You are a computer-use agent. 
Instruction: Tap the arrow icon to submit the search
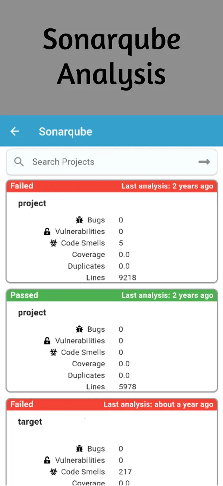click(x=204, y=162)
